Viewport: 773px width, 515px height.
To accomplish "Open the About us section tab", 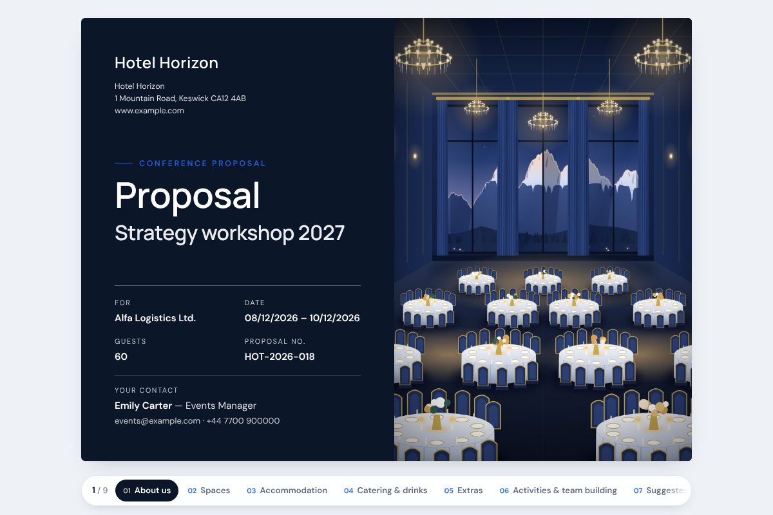I will pos(147,491).
